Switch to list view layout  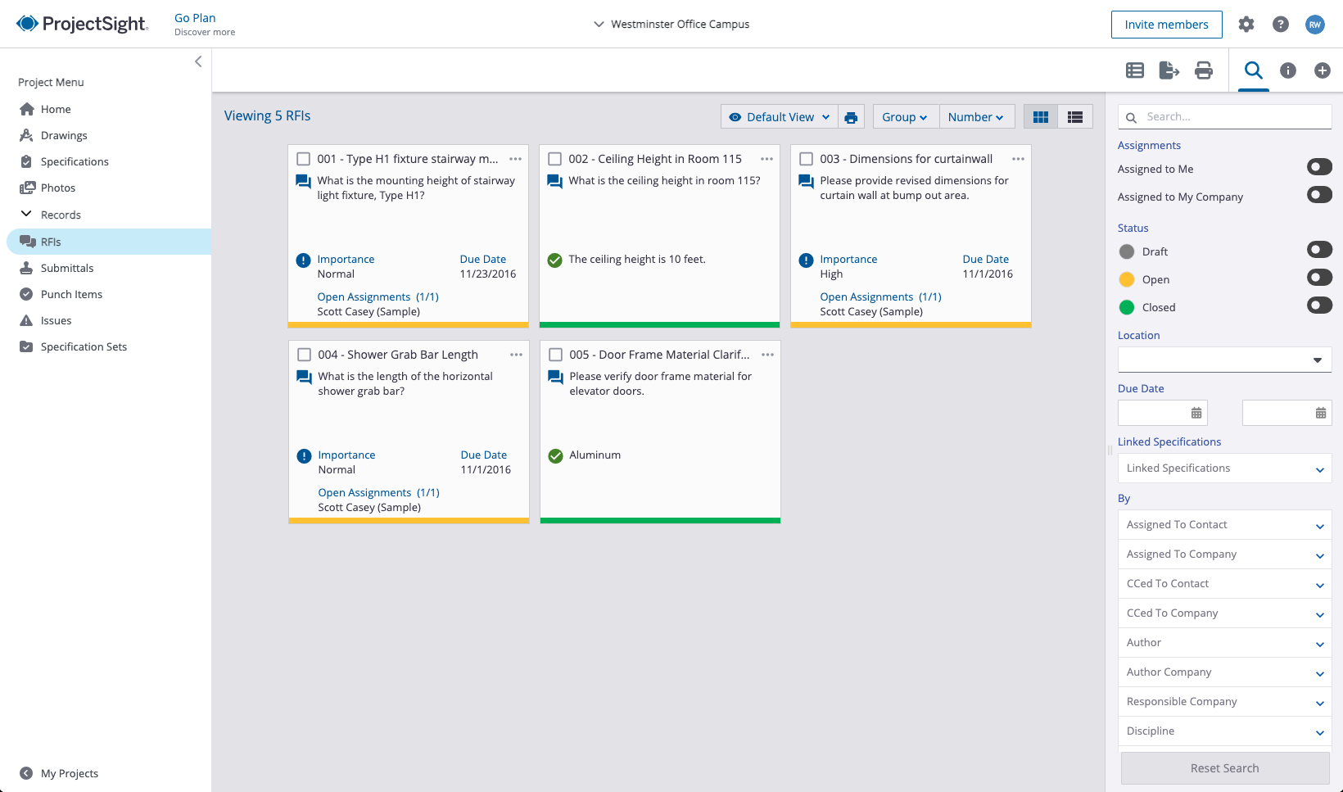[1074, 116]
